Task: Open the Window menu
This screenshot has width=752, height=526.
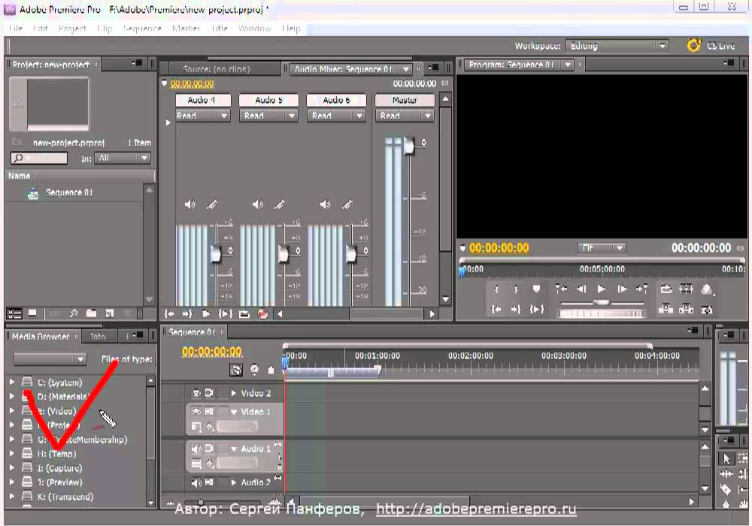Action: point(255,29)
